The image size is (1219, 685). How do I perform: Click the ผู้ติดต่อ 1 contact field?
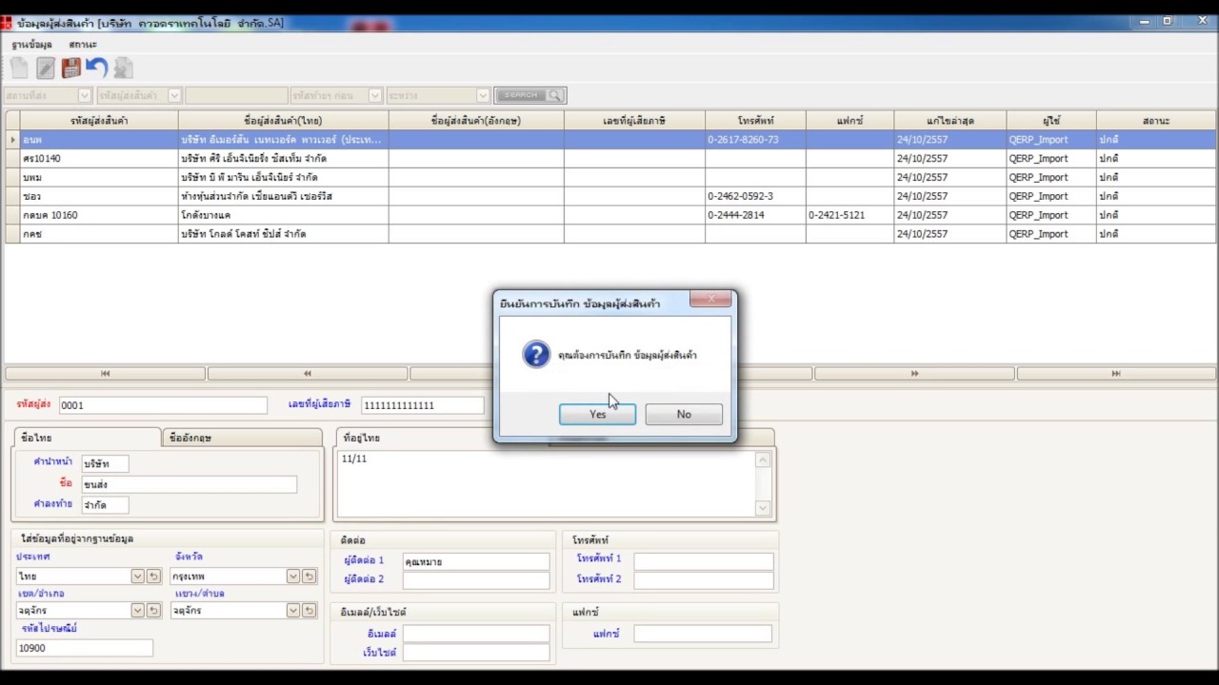point(475,561)
